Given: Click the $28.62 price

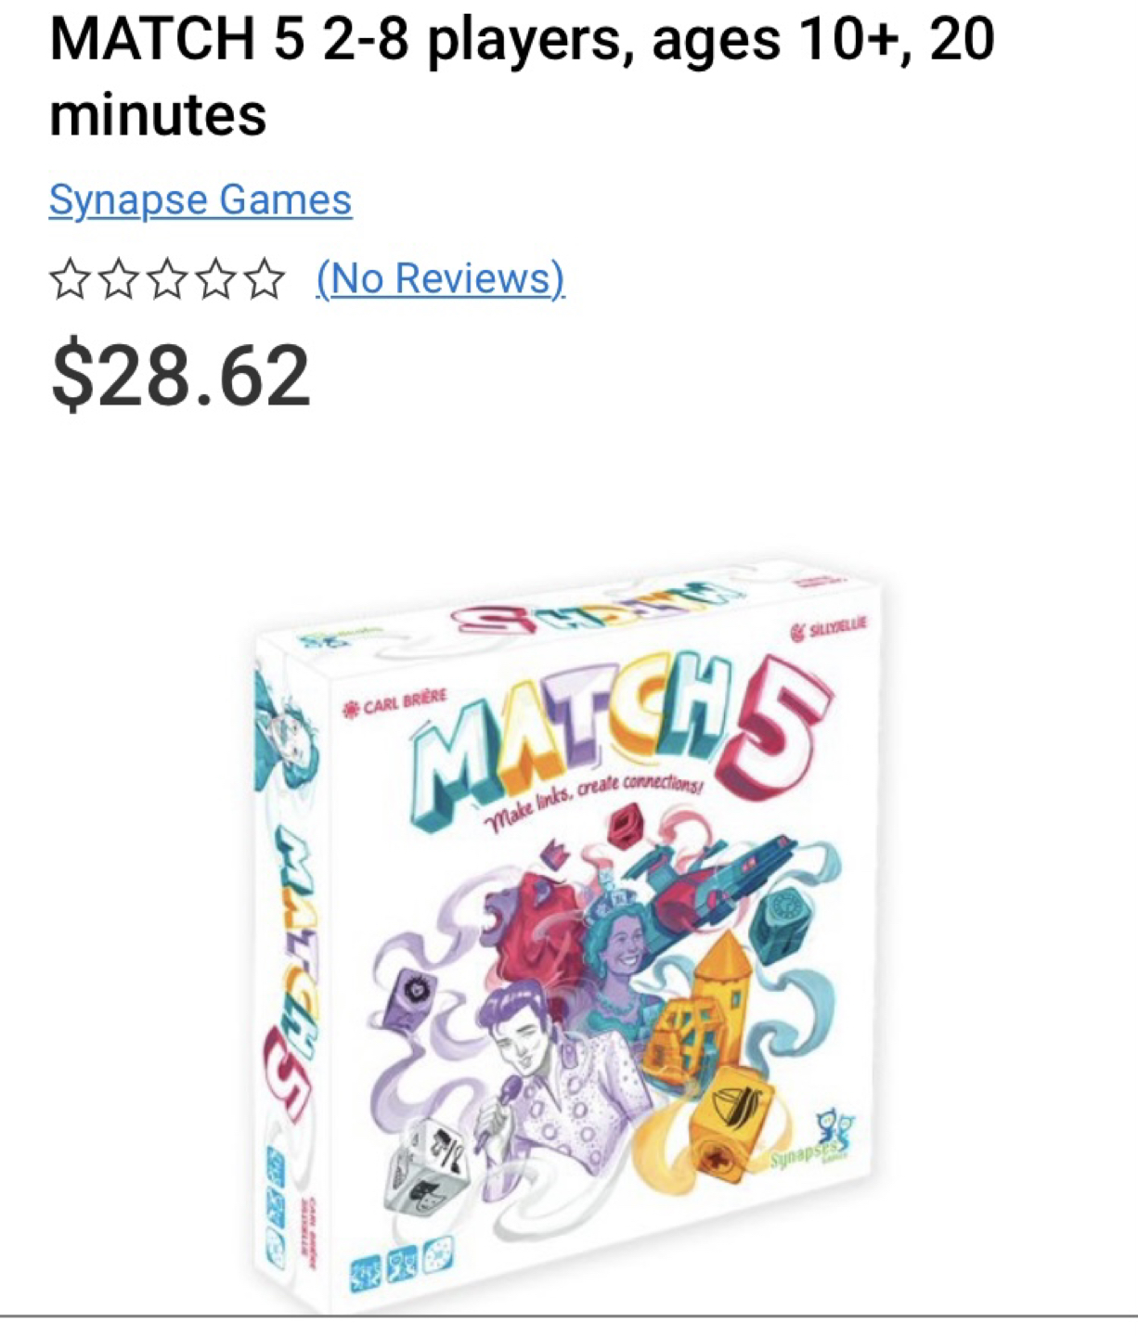Looking at the screenshot, I should tap(181, 375).
